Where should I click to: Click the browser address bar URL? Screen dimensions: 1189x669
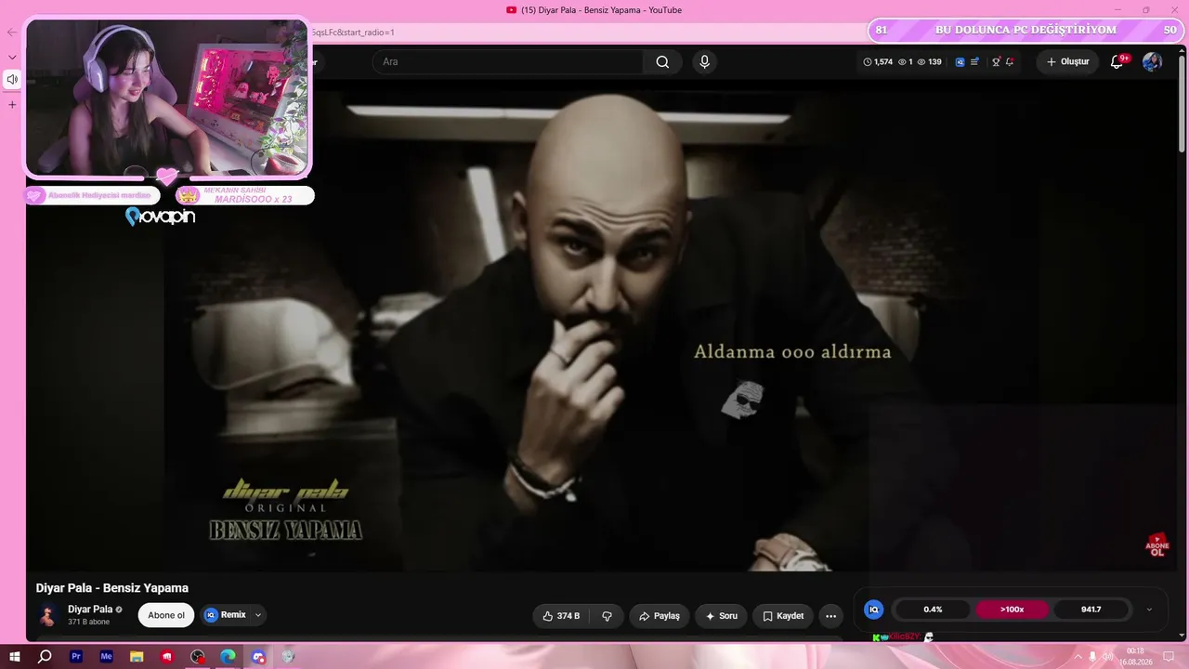pyautogui.click(x=353, y=33)
